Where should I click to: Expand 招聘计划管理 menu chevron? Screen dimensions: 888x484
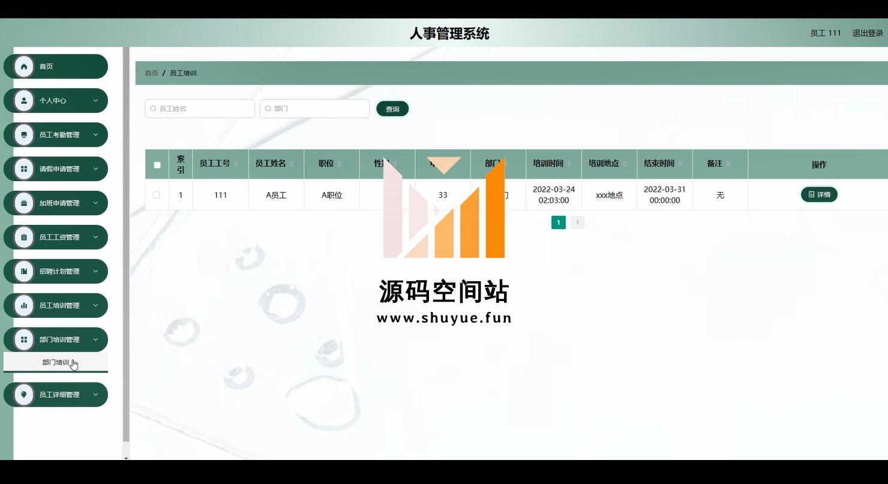tap(95, 272)
